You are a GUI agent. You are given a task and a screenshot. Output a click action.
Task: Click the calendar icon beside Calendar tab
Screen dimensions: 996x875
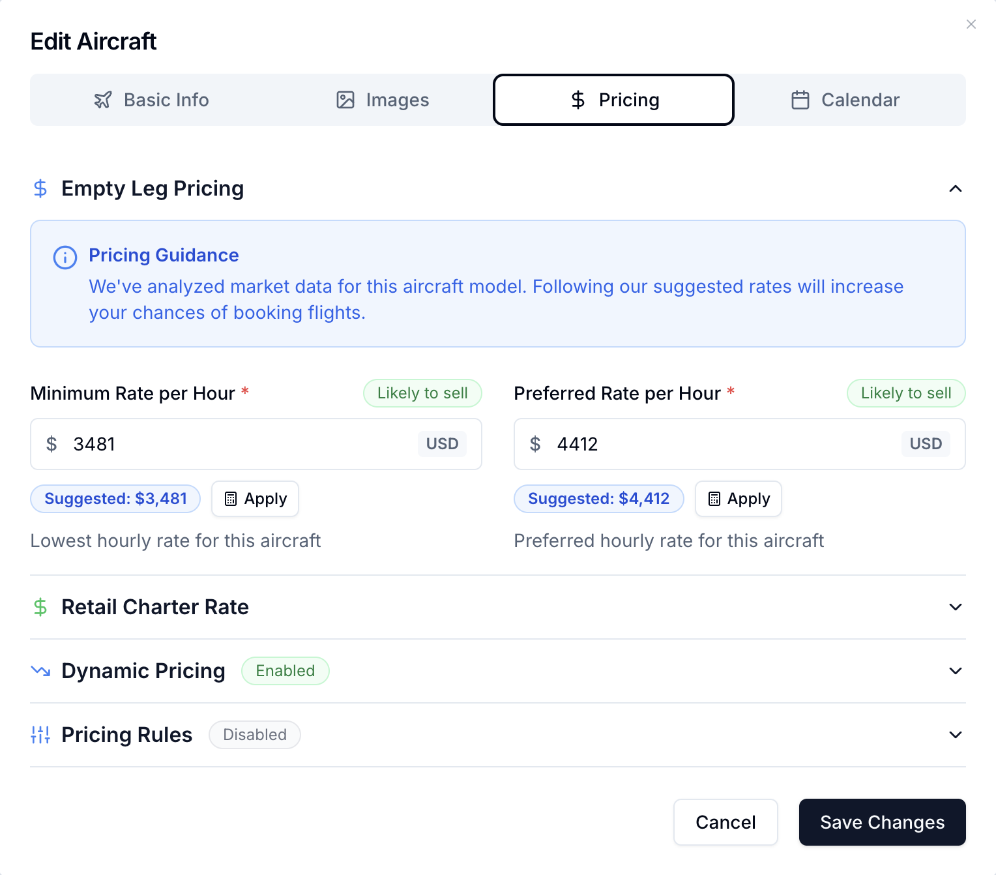(800, 100)
